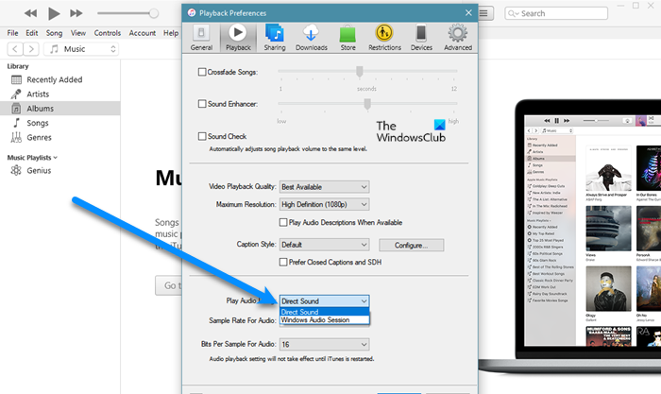Enable the Sound Check checkbox
The height and width of the screenshot is (394, 661).
pyautogui.click(x=202, y=136)
